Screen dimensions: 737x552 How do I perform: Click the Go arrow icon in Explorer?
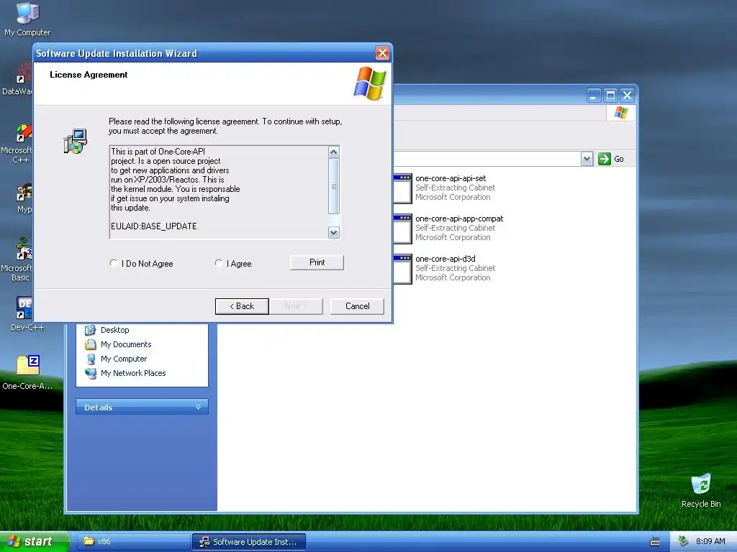point(604,159)
